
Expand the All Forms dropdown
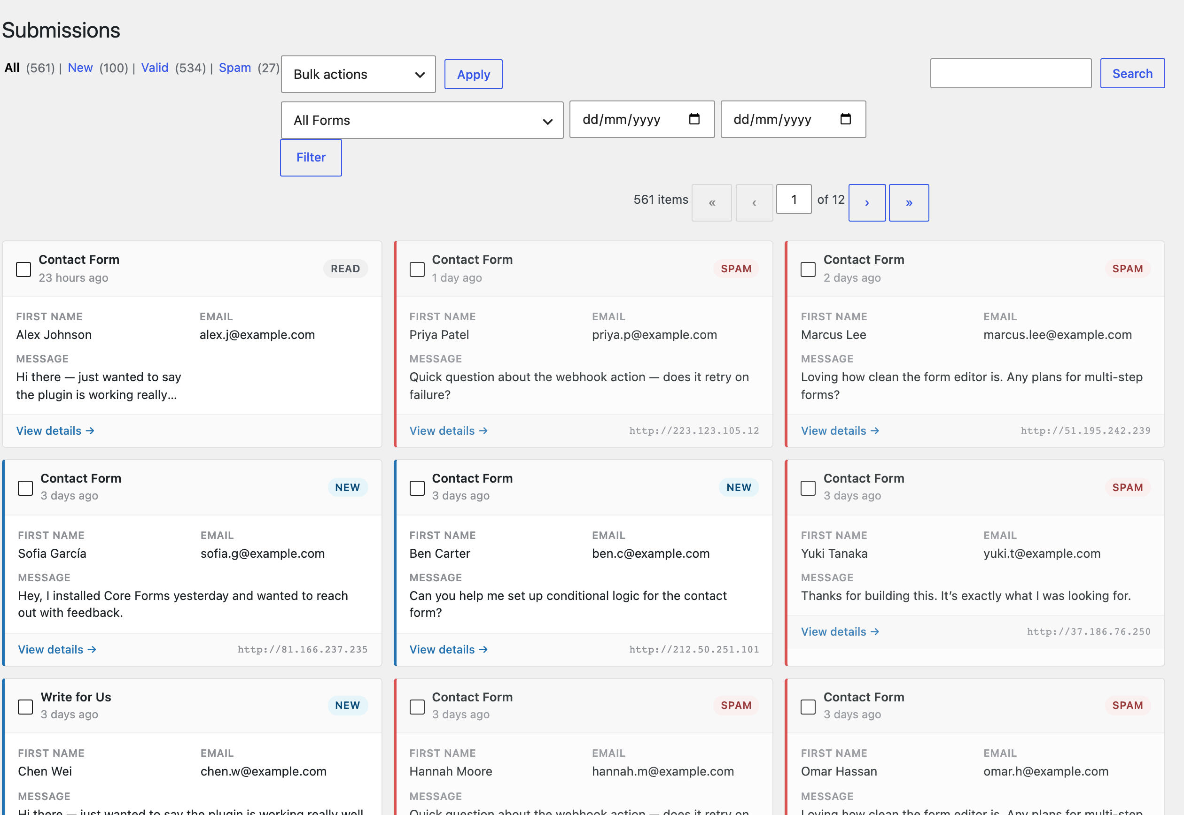point(422,121)
